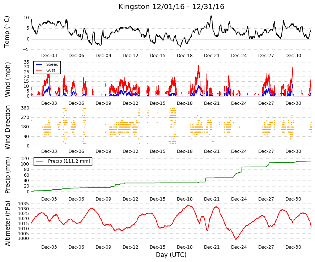Click Dec-27 tick under precipitation chart
The image size is (315, 262).
[x=266, y=199]
